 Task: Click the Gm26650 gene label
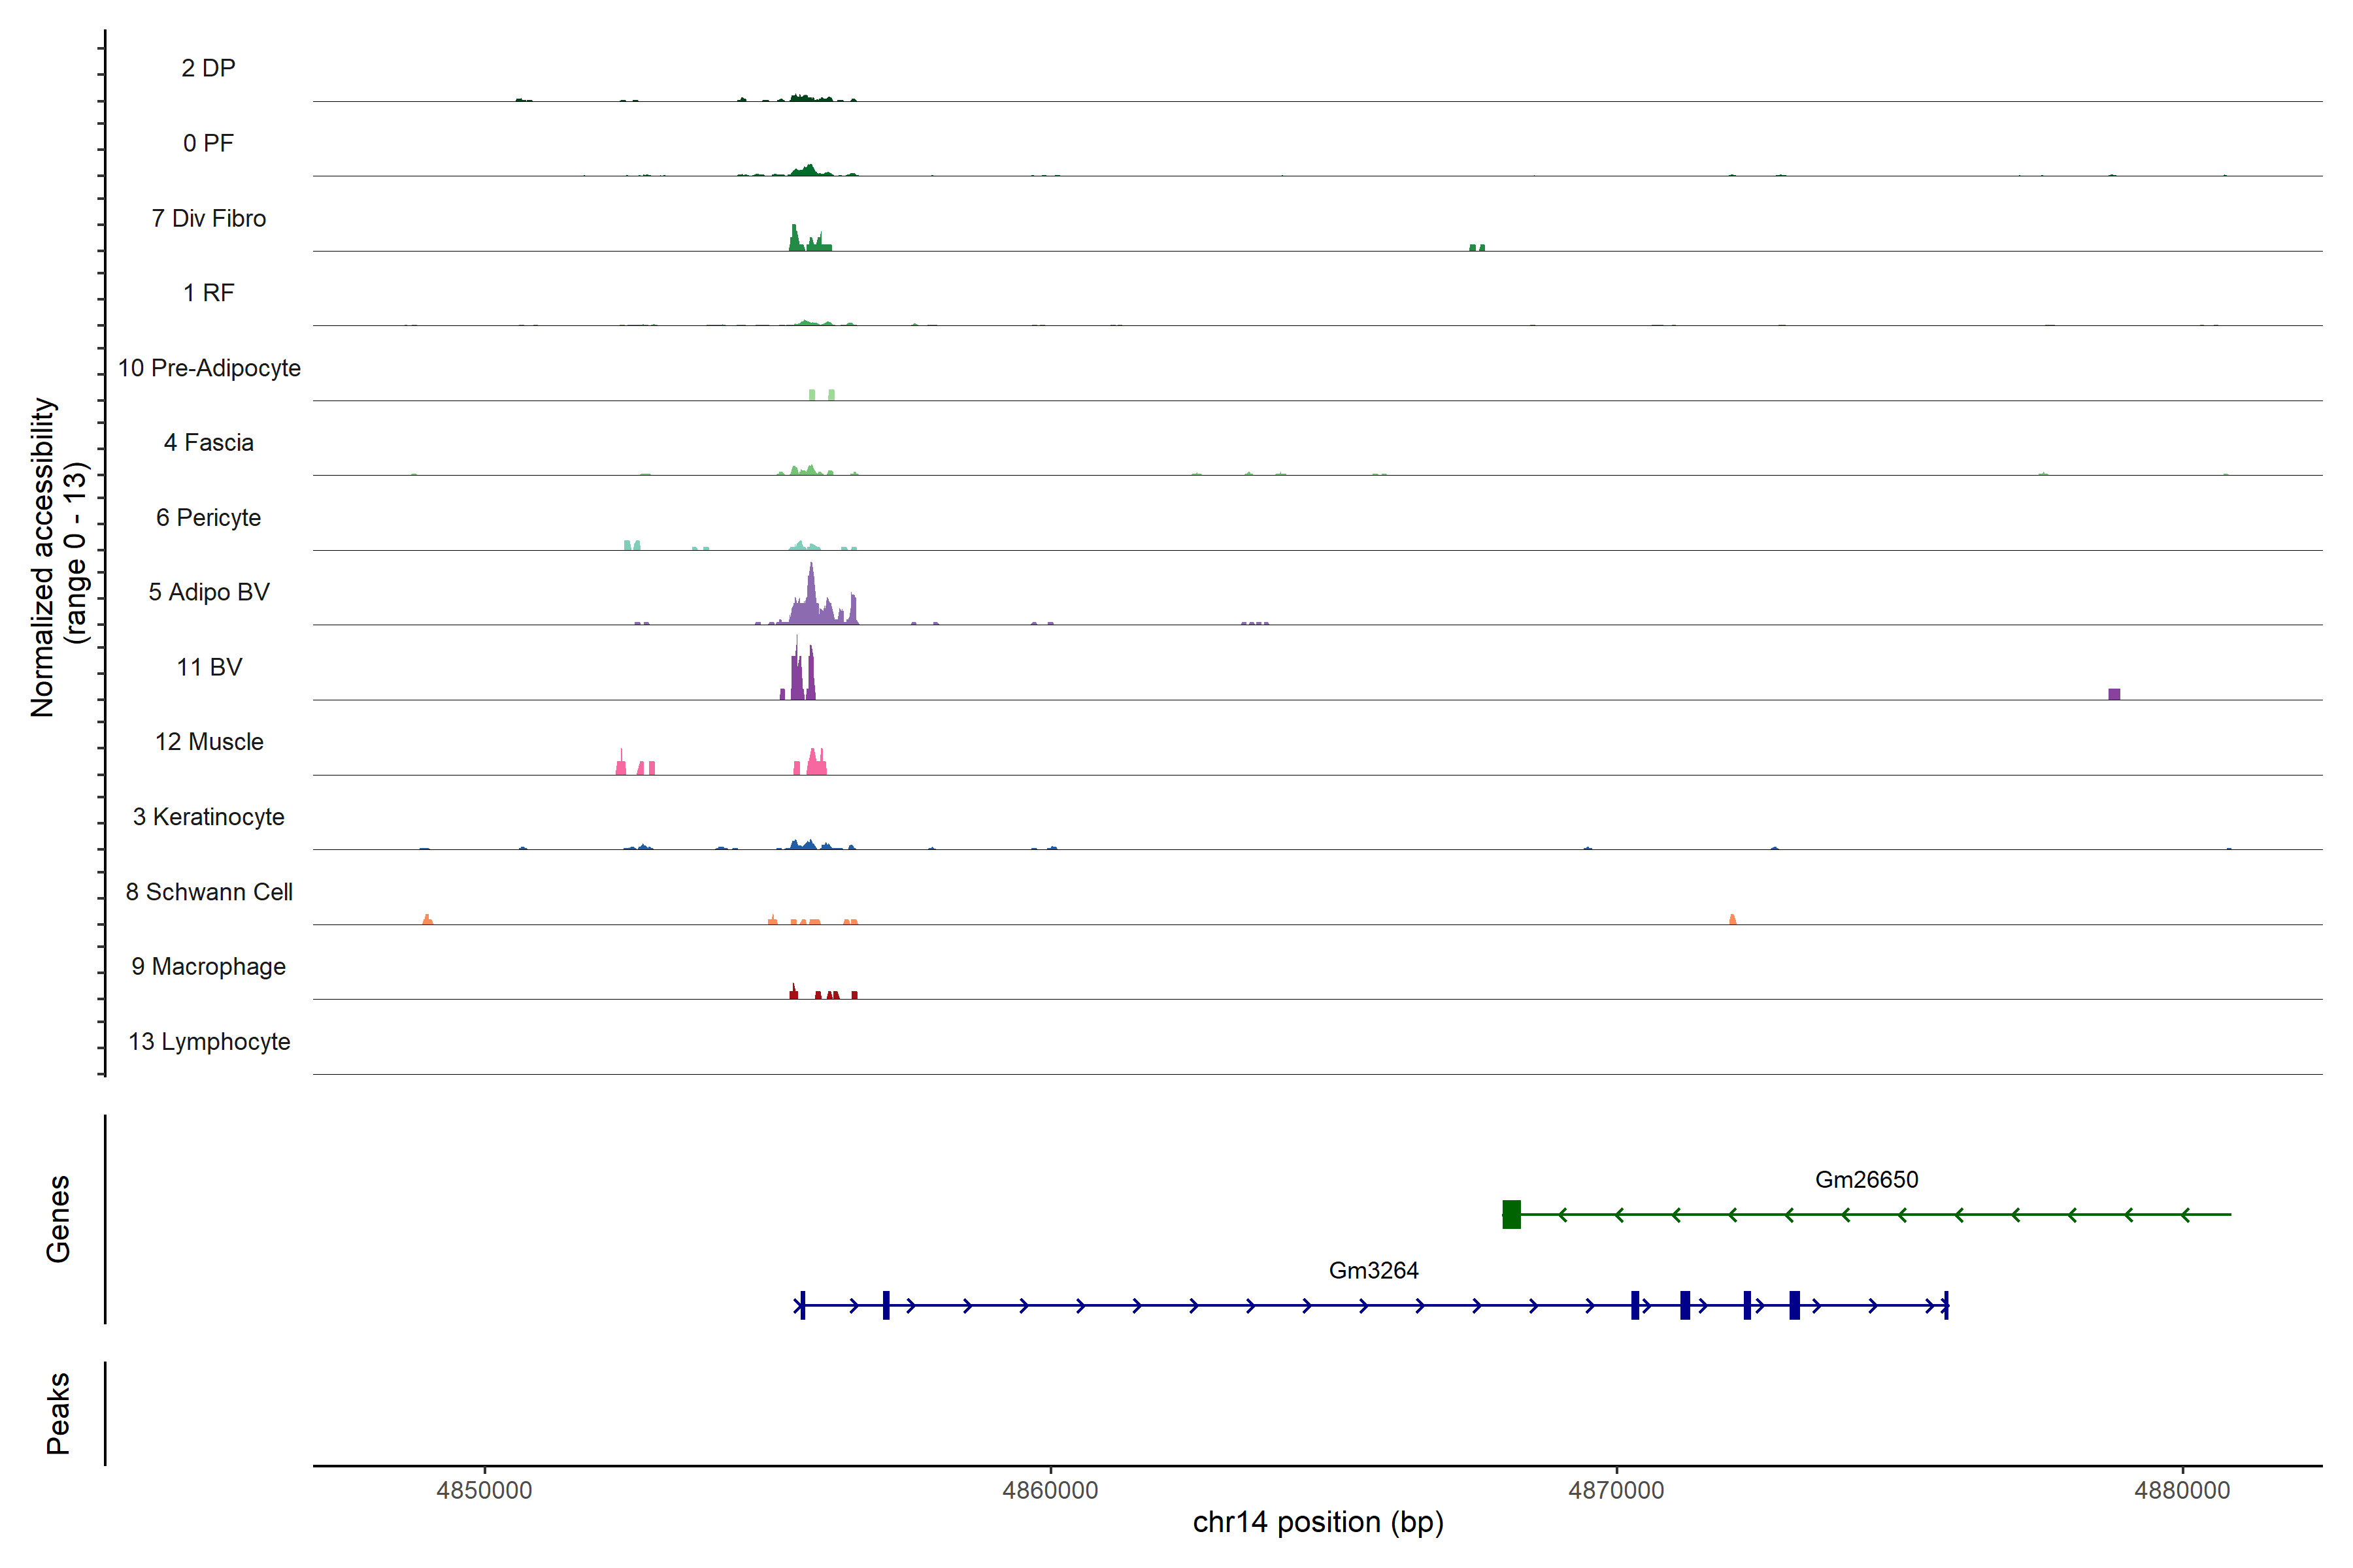point(1866,1179)
